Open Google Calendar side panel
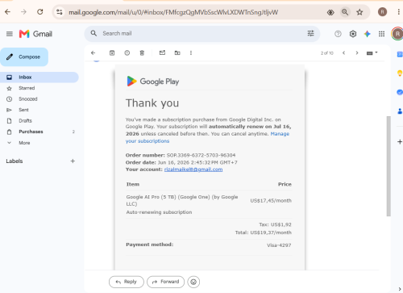Image resolution: width=403 pixels, height=293 pixels. point(400,54)
